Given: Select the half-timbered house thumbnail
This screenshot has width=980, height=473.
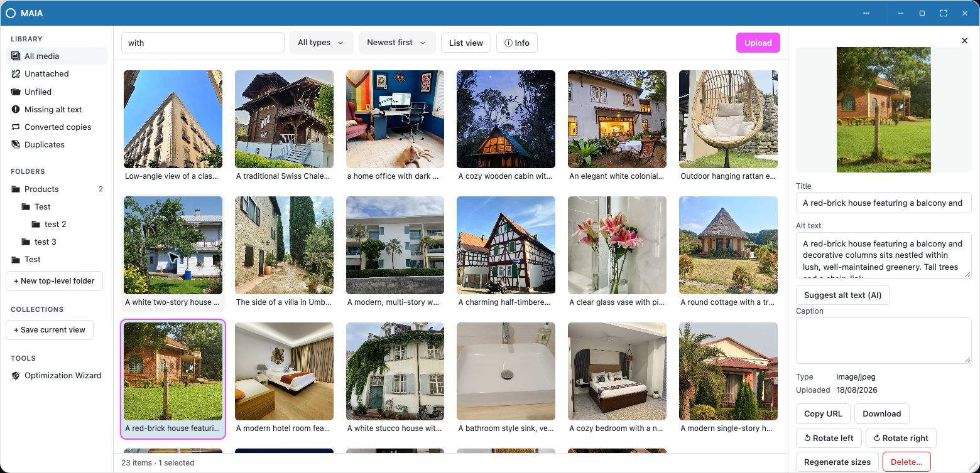Looking at the screenshot, I should 506,245.
